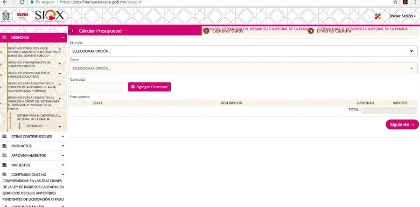Bookmark the page with the star icon
Viewport: 420px width, 207px height.
click(x=395, y=2)
